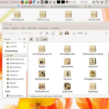Eject the cont36 volume
Image resolution: width=109 pixels, height=109 pixels.
pyautogui.click(x=25, y=47)
